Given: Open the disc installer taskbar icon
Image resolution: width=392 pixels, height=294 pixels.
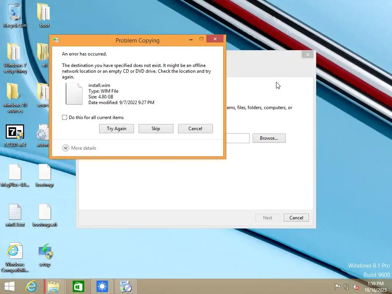Looking at the screenshot, I should 126,286.
